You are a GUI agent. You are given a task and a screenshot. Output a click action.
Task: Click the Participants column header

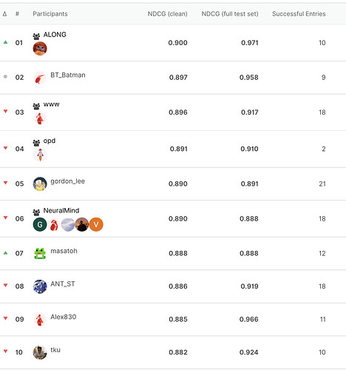point(50,14)
